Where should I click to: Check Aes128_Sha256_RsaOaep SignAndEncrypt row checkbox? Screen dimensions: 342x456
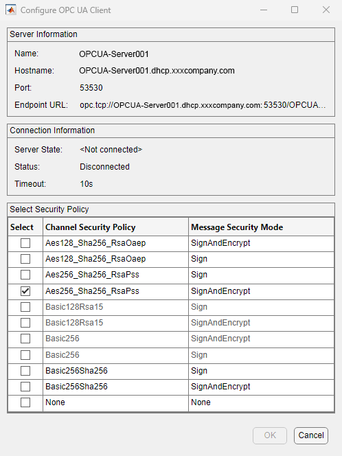(25, 243)
